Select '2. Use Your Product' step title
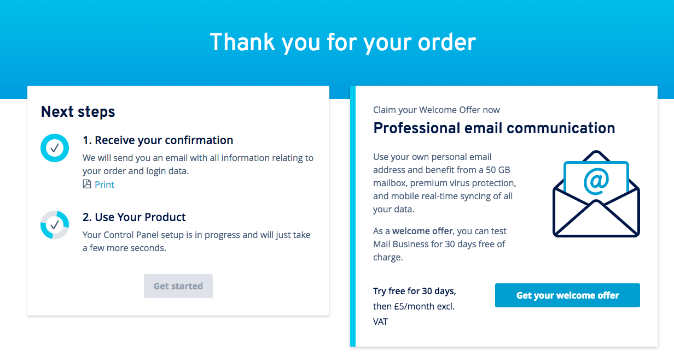 point(135,217)
